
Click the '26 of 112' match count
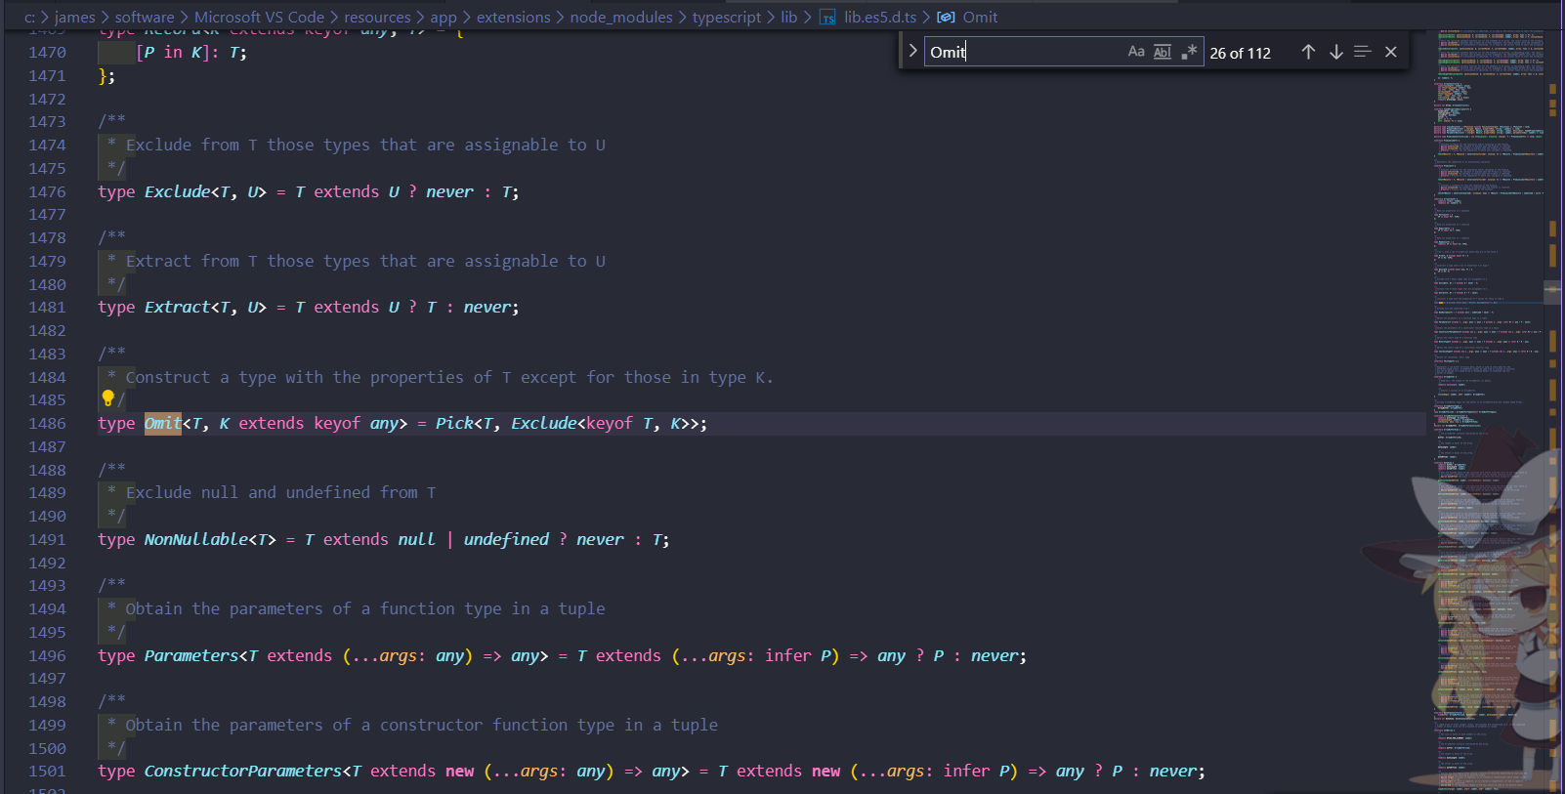1240,53
